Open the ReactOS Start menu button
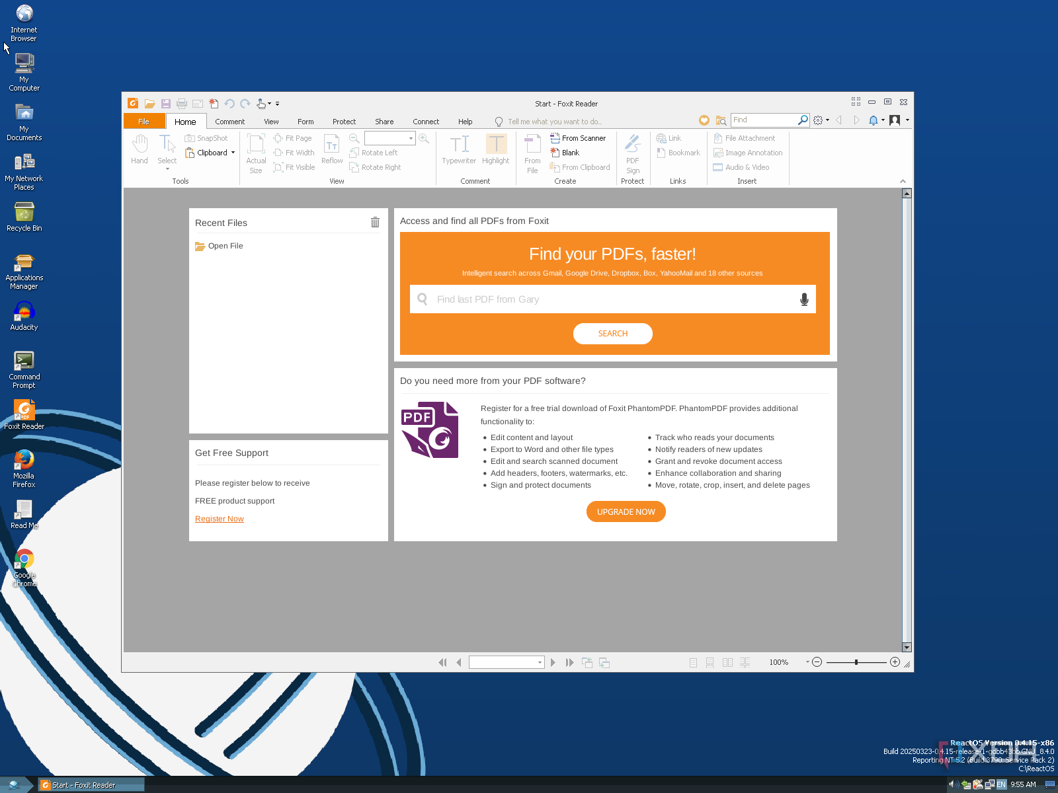 coord(16,784)
